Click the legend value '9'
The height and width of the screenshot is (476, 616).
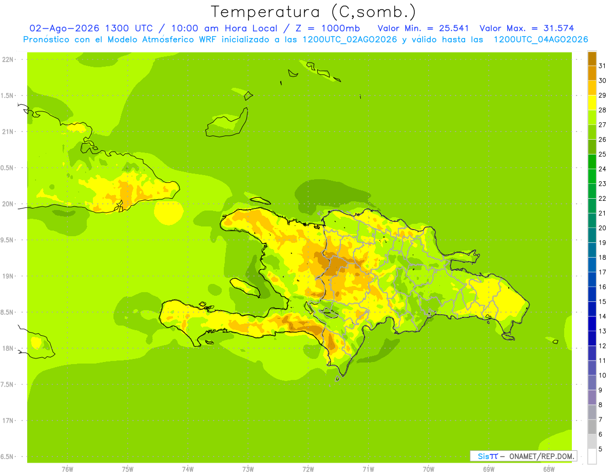point(600,390)
